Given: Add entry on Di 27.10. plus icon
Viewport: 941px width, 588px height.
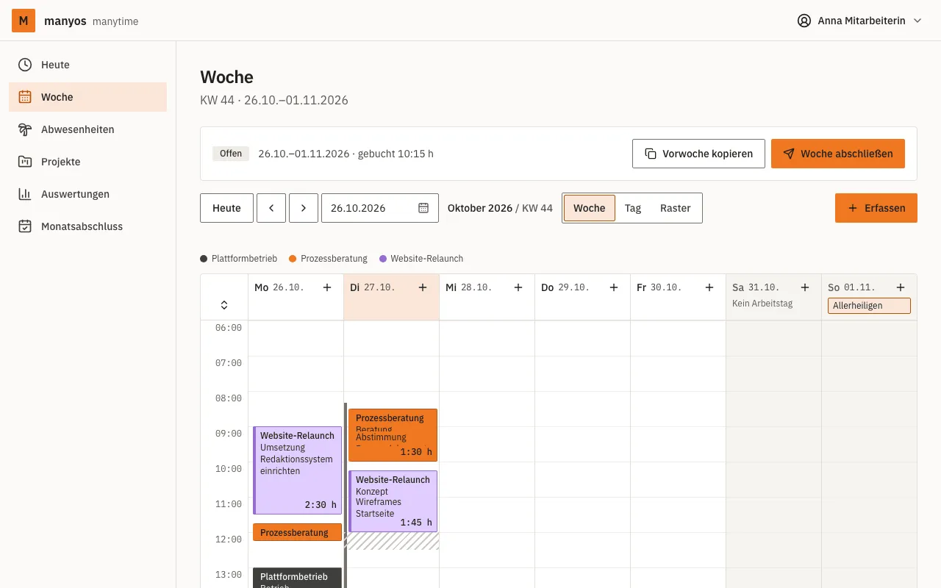Looking at the screenshot, I should point(423,287).
